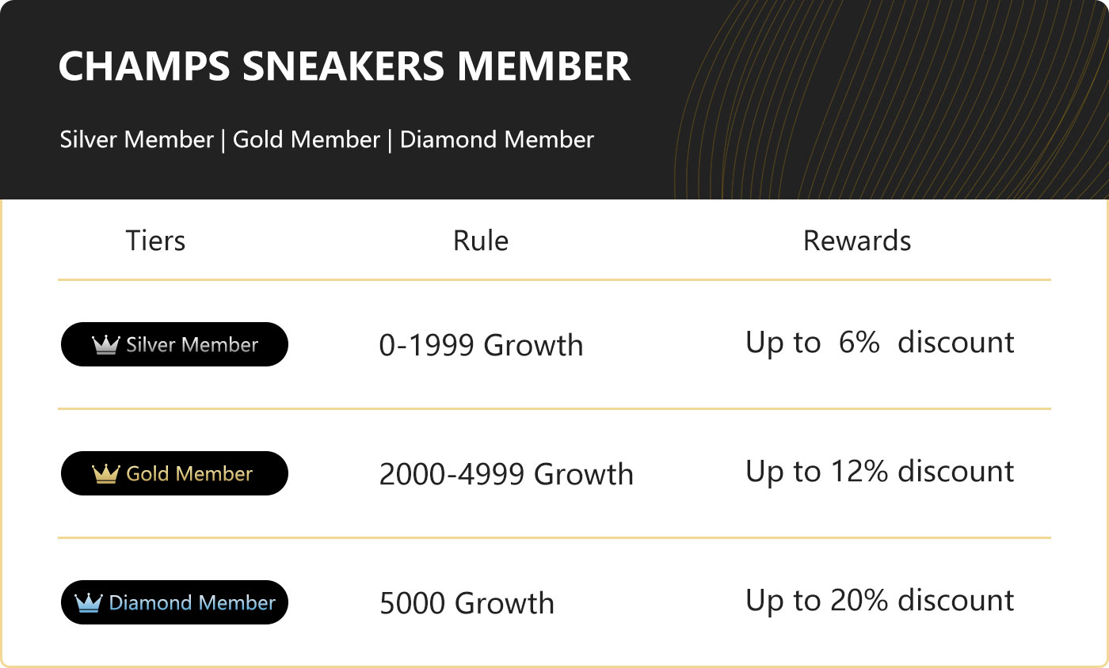The width and height of the screenshot is (1109, 668).
Task: Click the Up to 6% discount reward
Action: [880, 343]
